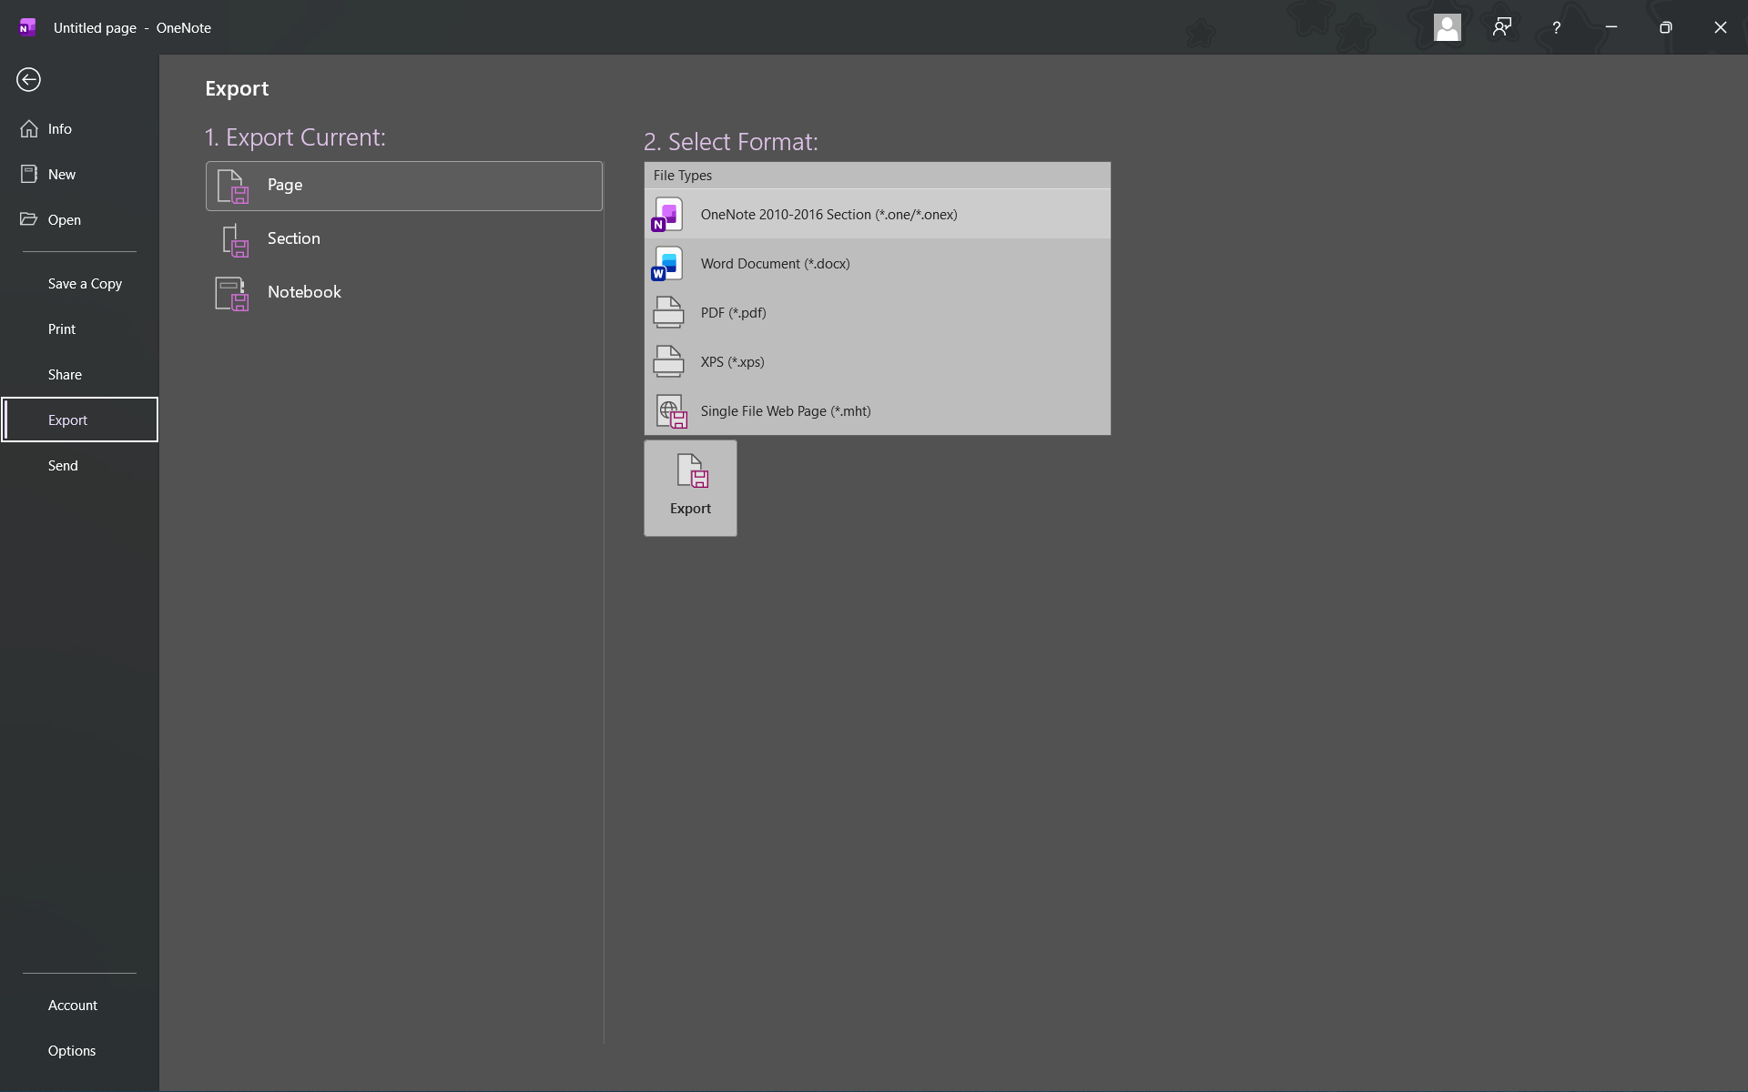Open the New menu item

click(x=79, y=174)
